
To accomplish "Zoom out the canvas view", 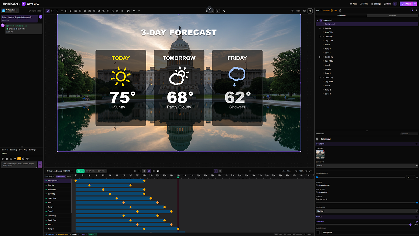I will click(x=293, y=11).
